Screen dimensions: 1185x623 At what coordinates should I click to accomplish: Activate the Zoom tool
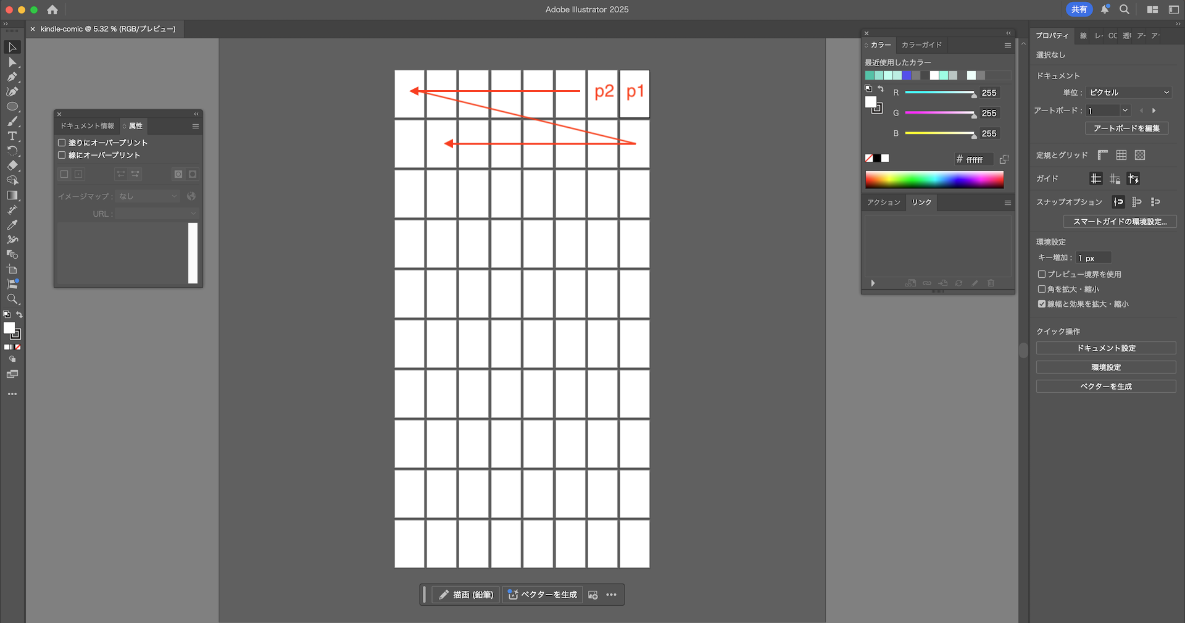[12, 299]
